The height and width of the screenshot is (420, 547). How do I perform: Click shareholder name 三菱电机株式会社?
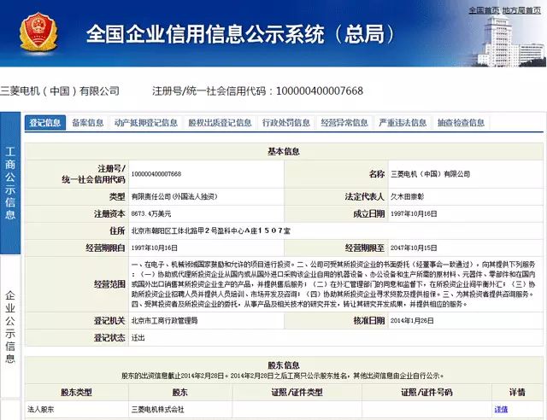coord(157,410)
